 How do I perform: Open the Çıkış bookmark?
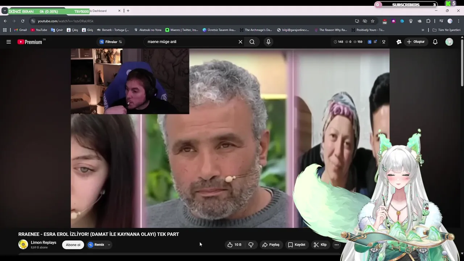[72, 30]
